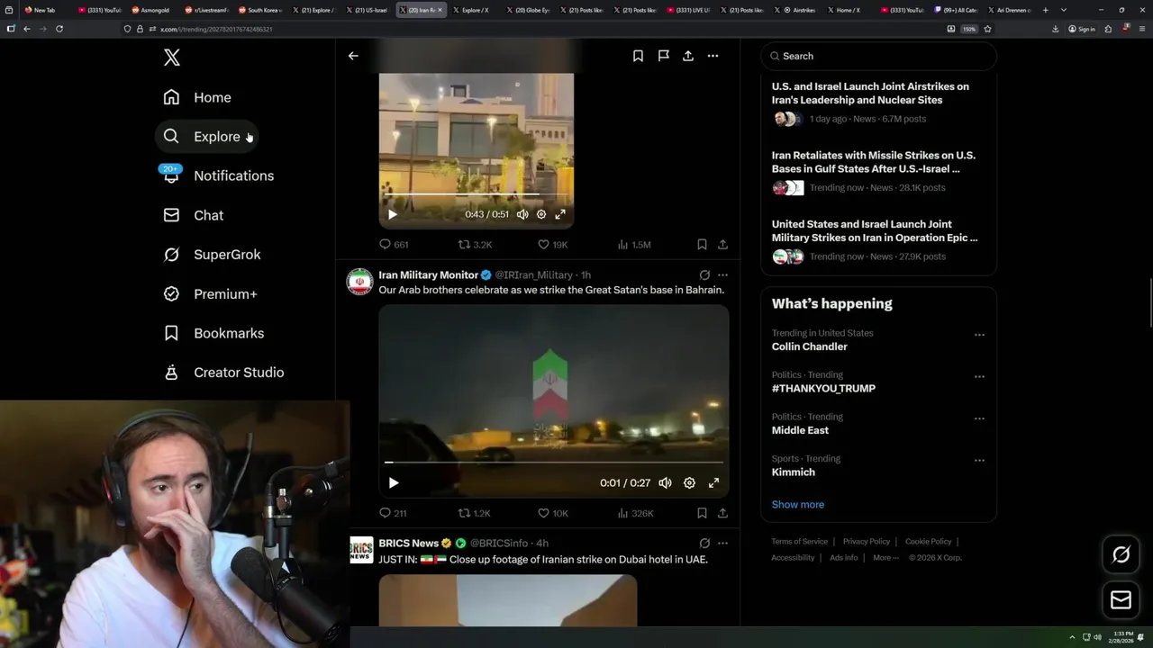This screenshot has height=648, width=1153.
Task: Open SuperGrok in the sidebar
Action: point(213,255)
